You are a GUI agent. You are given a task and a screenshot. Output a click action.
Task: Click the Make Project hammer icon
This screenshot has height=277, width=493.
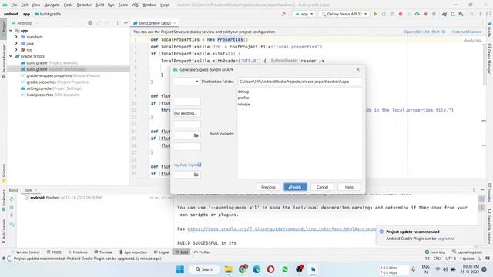(283, 14)
